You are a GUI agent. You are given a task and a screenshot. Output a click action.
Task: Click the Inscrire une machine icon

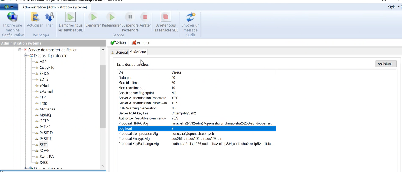tap(12, 17)
